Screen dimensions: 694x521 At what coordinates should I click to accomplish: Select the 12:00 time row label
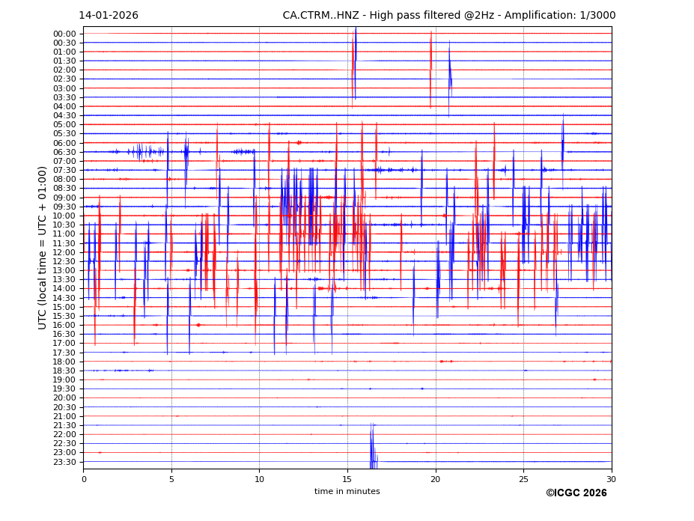click(x=64, y=252)
